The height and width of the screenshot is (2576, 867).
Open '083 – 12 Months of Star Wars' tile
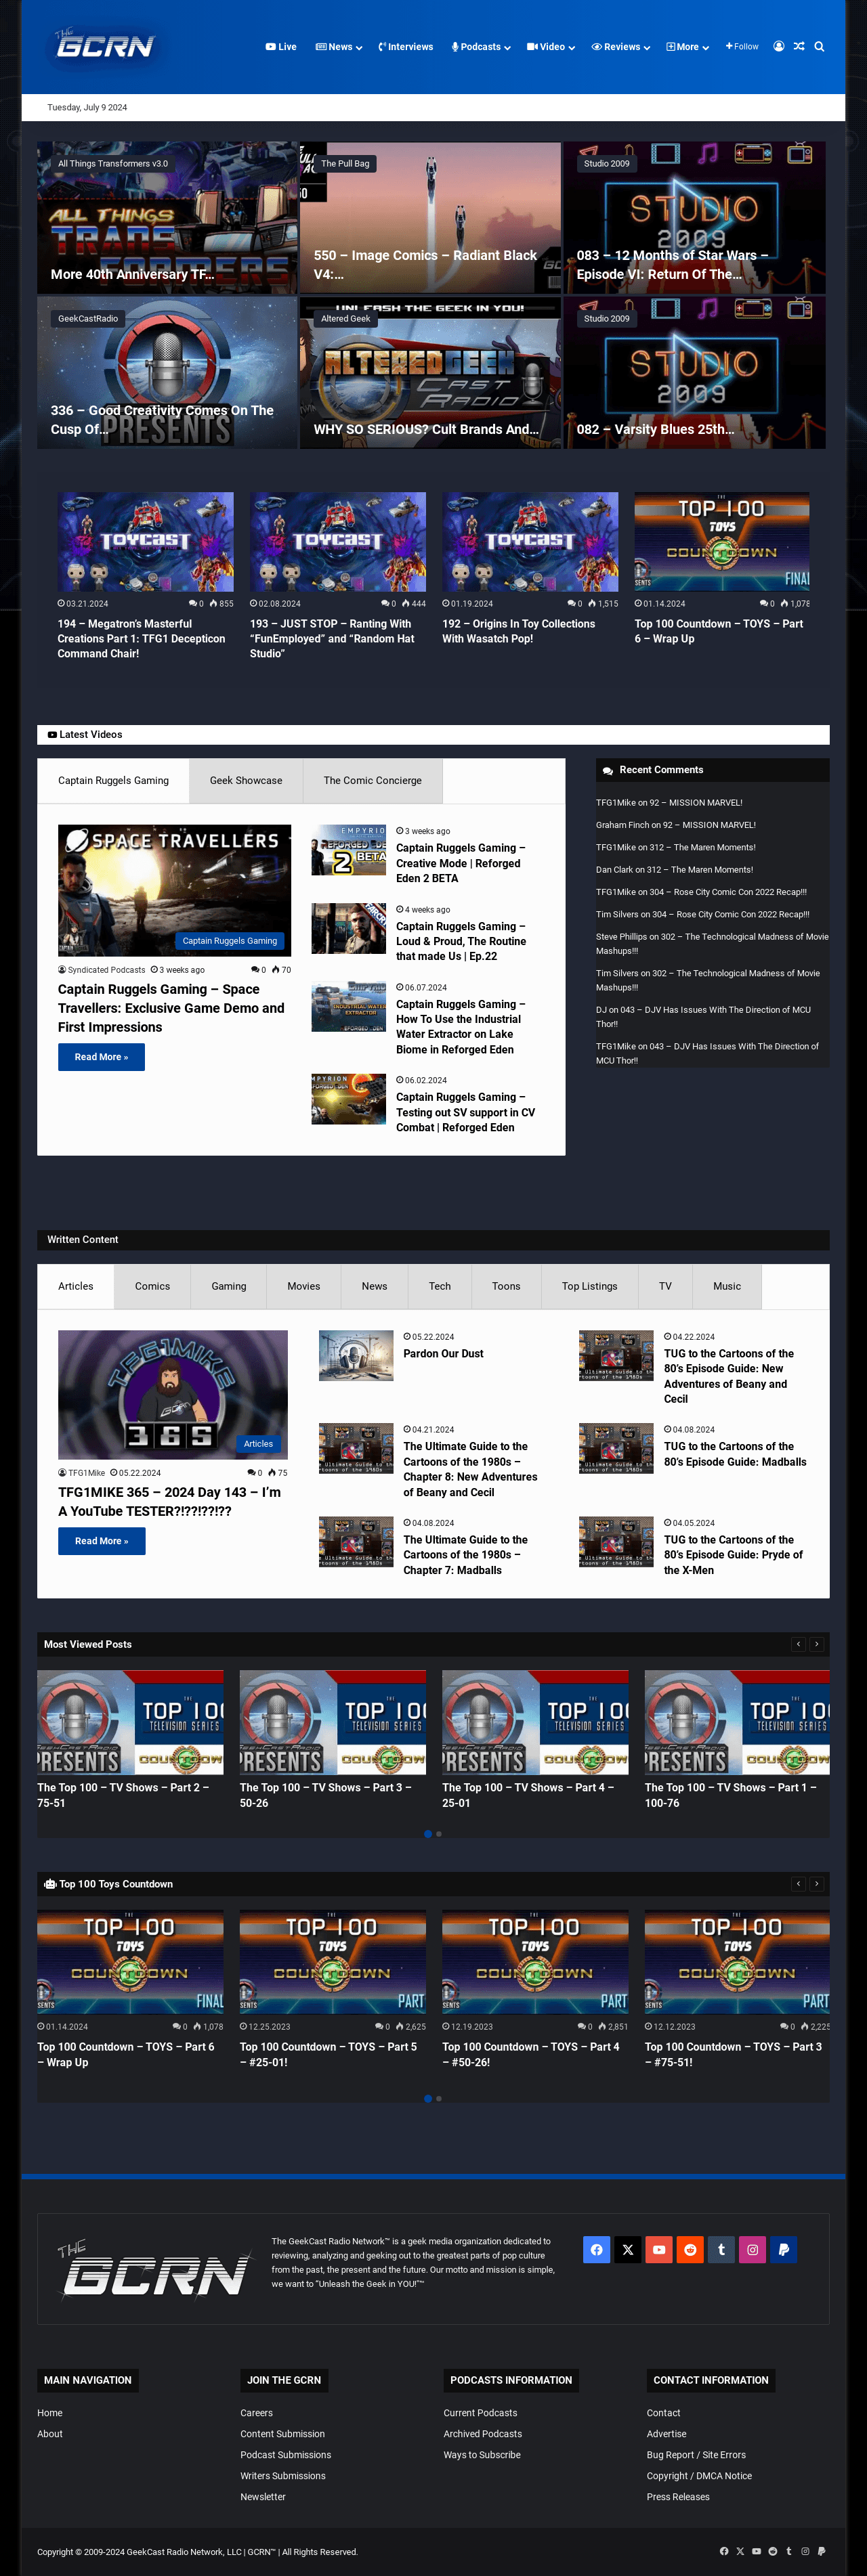(695, 218)
